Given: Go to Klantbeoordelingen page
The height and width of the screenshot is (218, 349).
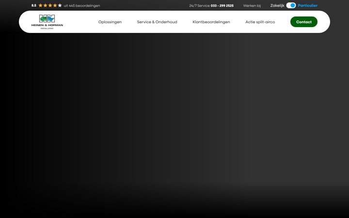Looking at the screenshot, I should tap(211, 22).
